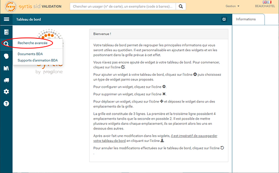Select Recherche avancée menu entry
Viewport: 279px width, 173px height.
click(x=33, y=43)
